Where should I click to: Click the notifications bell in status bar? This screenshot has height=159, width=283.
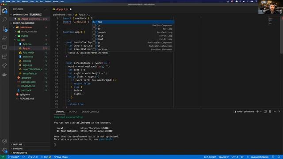279,157
